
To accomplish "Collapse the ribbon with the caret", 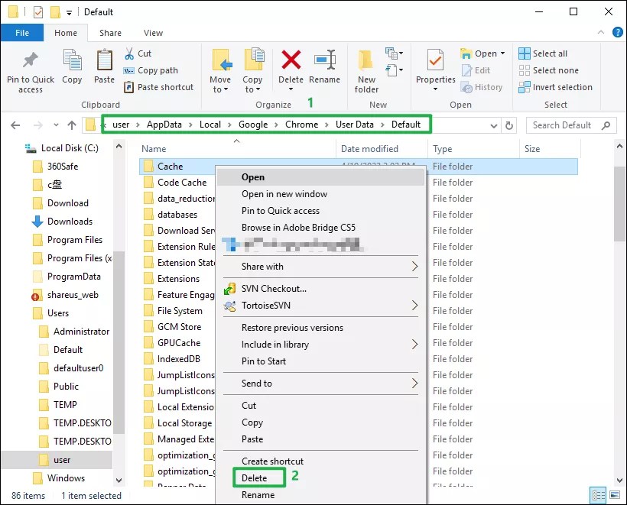I will click(600, 32).
